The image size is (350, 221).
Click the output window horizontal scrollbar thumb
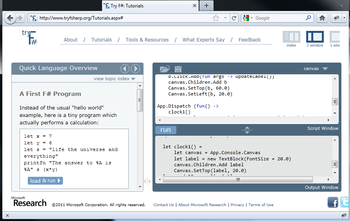[238, 180]
